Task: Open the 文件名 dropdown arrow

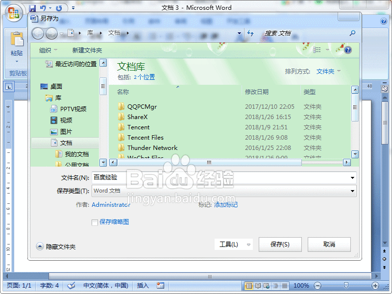Action: click(352, 178)
